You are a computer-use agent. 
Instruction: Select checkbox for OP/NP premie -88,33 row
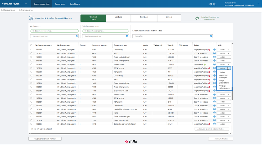tap(31, 68)
